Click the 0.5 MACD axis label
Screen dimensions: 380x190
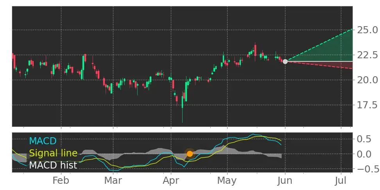click(x=364, y=139)
